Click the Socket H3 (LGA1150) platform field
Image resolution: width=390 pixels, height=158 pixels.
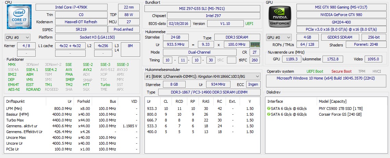point(98,37)
